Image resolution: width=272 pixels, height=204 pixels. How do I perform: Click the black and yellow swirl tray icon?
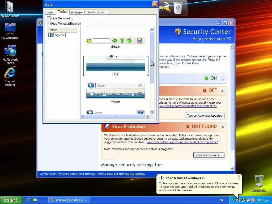pyautogui.click(x=243, y=200)
